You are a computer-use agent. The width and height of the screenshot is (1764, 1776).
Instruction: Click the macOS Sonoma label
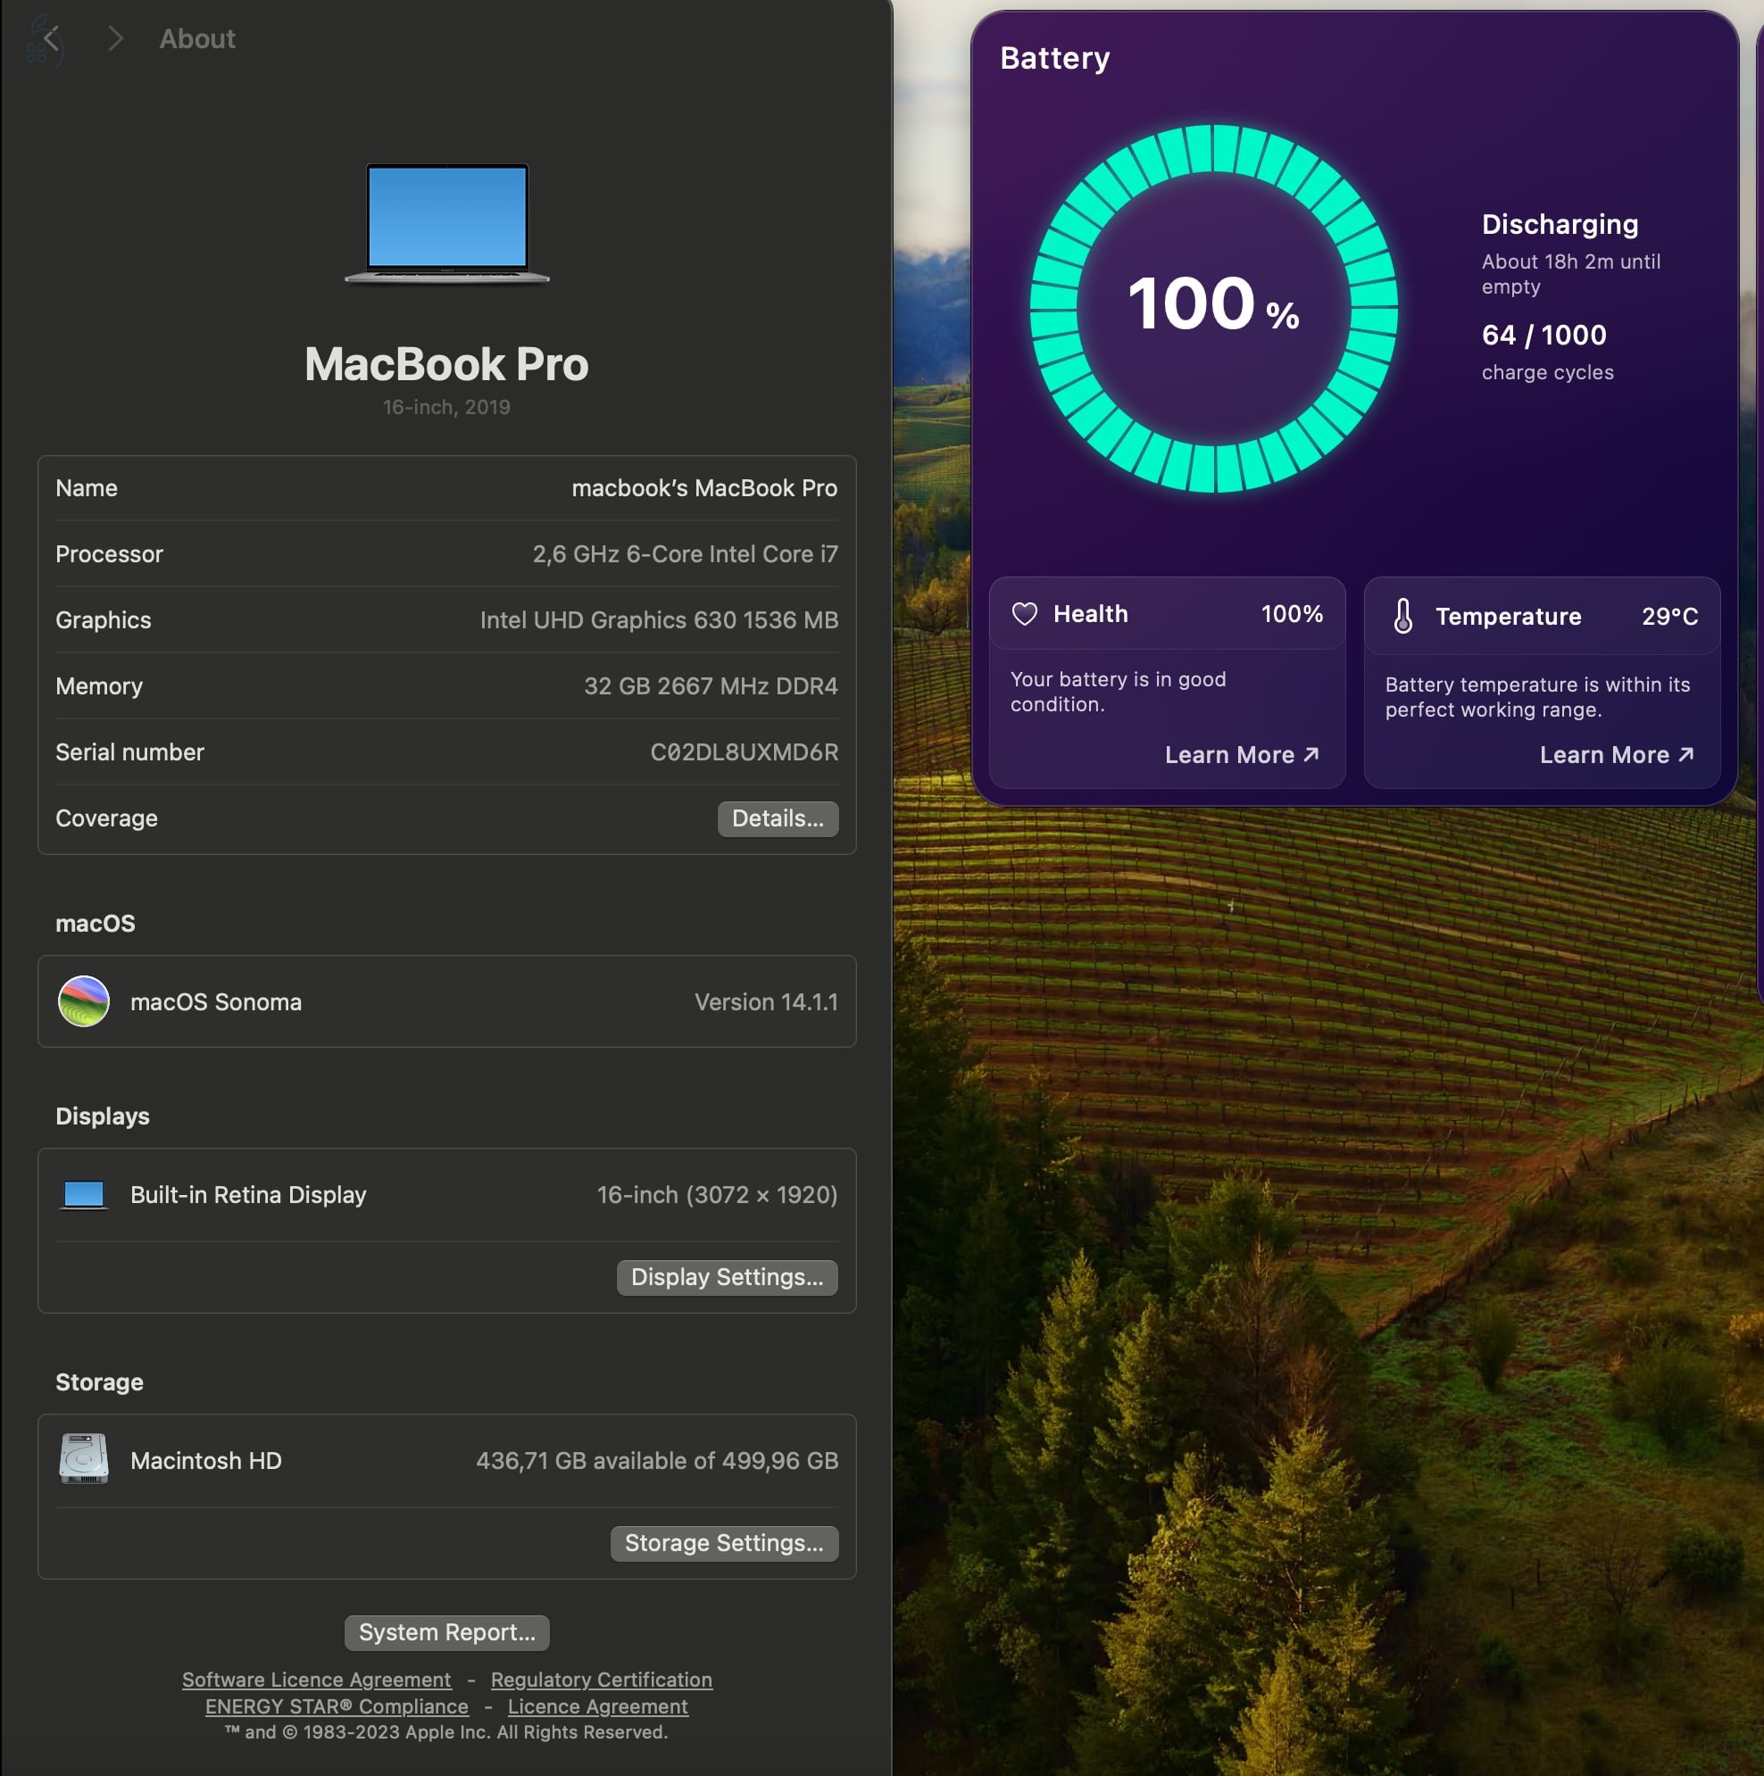pos(216,1002)
